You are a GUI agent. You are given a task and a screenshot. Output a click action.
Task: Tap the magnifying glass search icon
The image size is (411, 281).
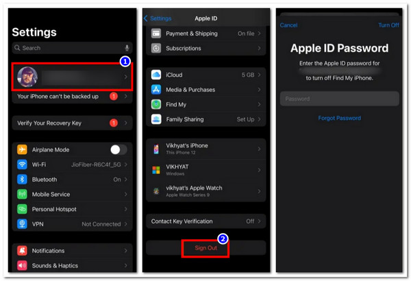17,48
